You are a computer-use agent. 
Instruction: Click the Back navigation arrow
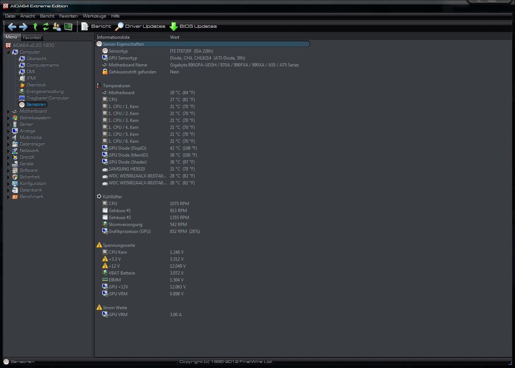pyautogui.click(x=12, y=26)
